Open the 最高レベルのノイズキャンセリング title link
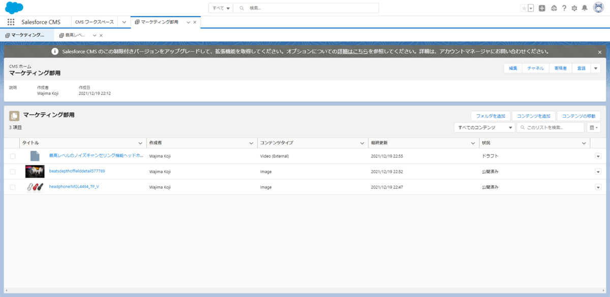The image size is (610, 297). pyautogui.click(x=96, y=156)
